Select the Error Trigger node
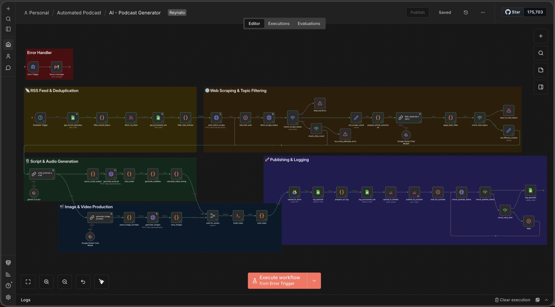The height and width of the screenshot is (307, 555). (33, 67)
